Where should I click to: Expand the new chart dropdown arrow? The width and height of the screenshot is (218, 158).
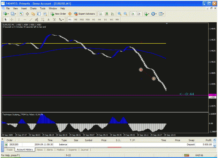(x=8, y=14)
